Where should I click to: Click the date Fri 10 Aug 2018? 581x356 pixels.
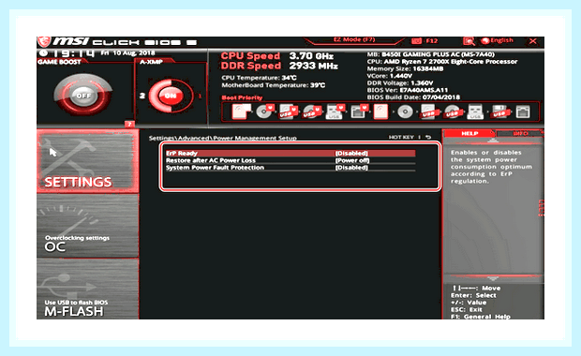[127, 53]
